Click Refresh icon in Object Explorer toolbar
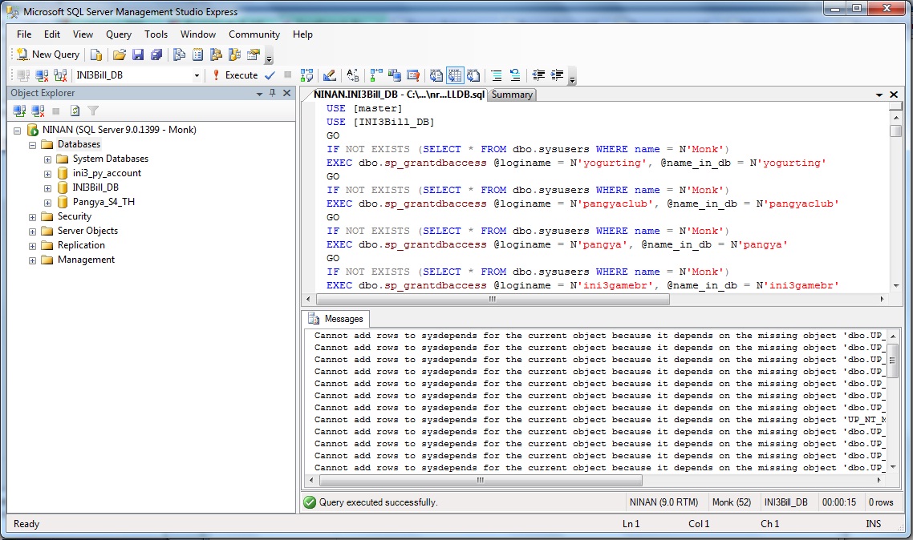 75,111
